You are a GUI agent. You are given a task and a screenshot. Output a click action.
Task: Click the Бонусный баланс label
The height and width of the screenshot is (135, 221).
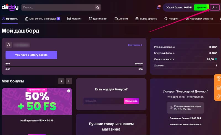coord(164,53)
